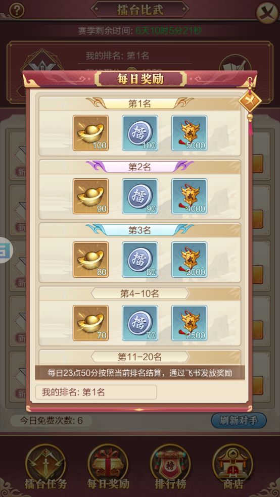Open the 商店 shop tab
The width and height of the screenshot is (280, 497).
pos(233,467)
